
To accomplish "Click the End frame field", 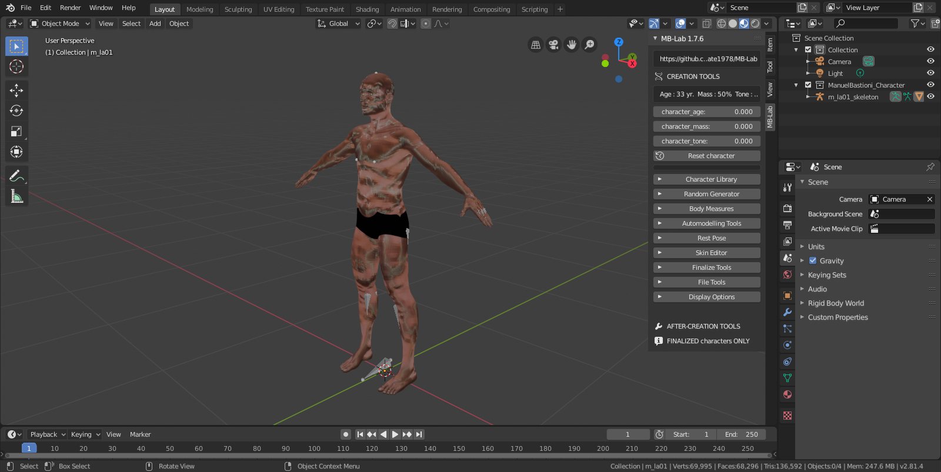I will [x=742, y=434].
